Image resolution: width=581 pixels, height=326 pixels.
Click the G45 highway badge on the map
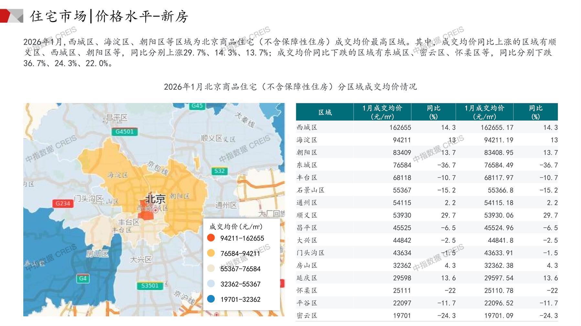[x=197, y=106]
